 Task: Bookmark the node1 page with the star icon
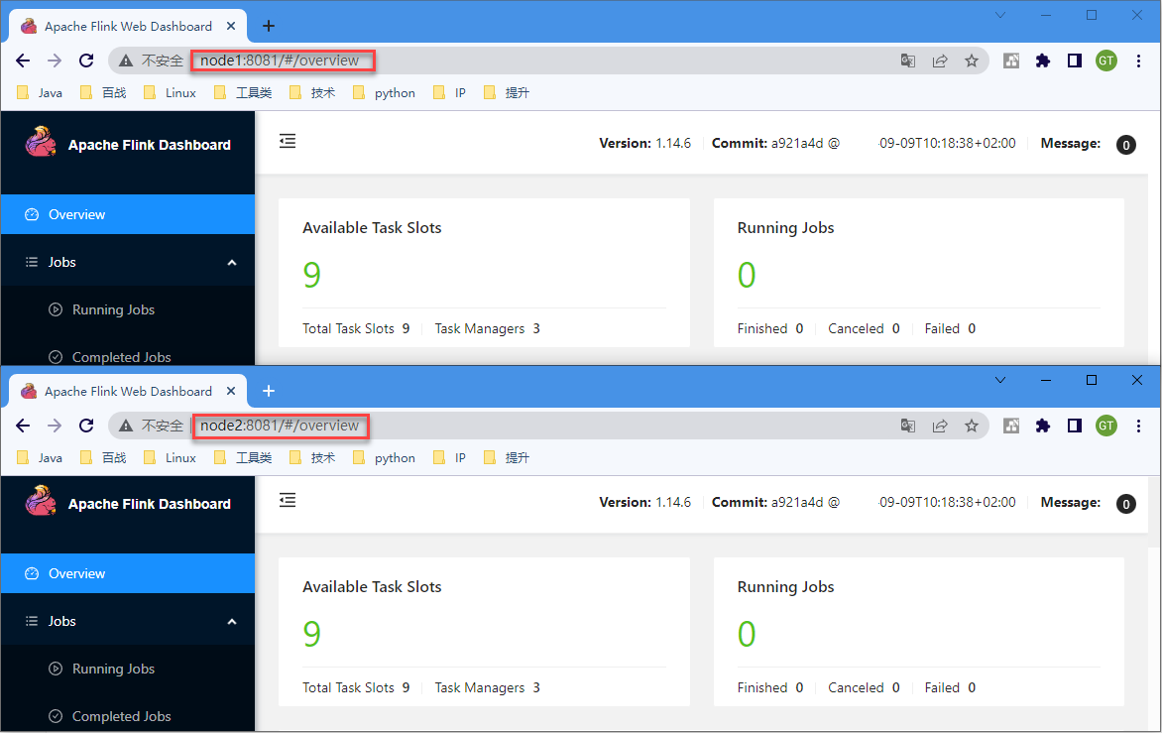click(972, 61)
